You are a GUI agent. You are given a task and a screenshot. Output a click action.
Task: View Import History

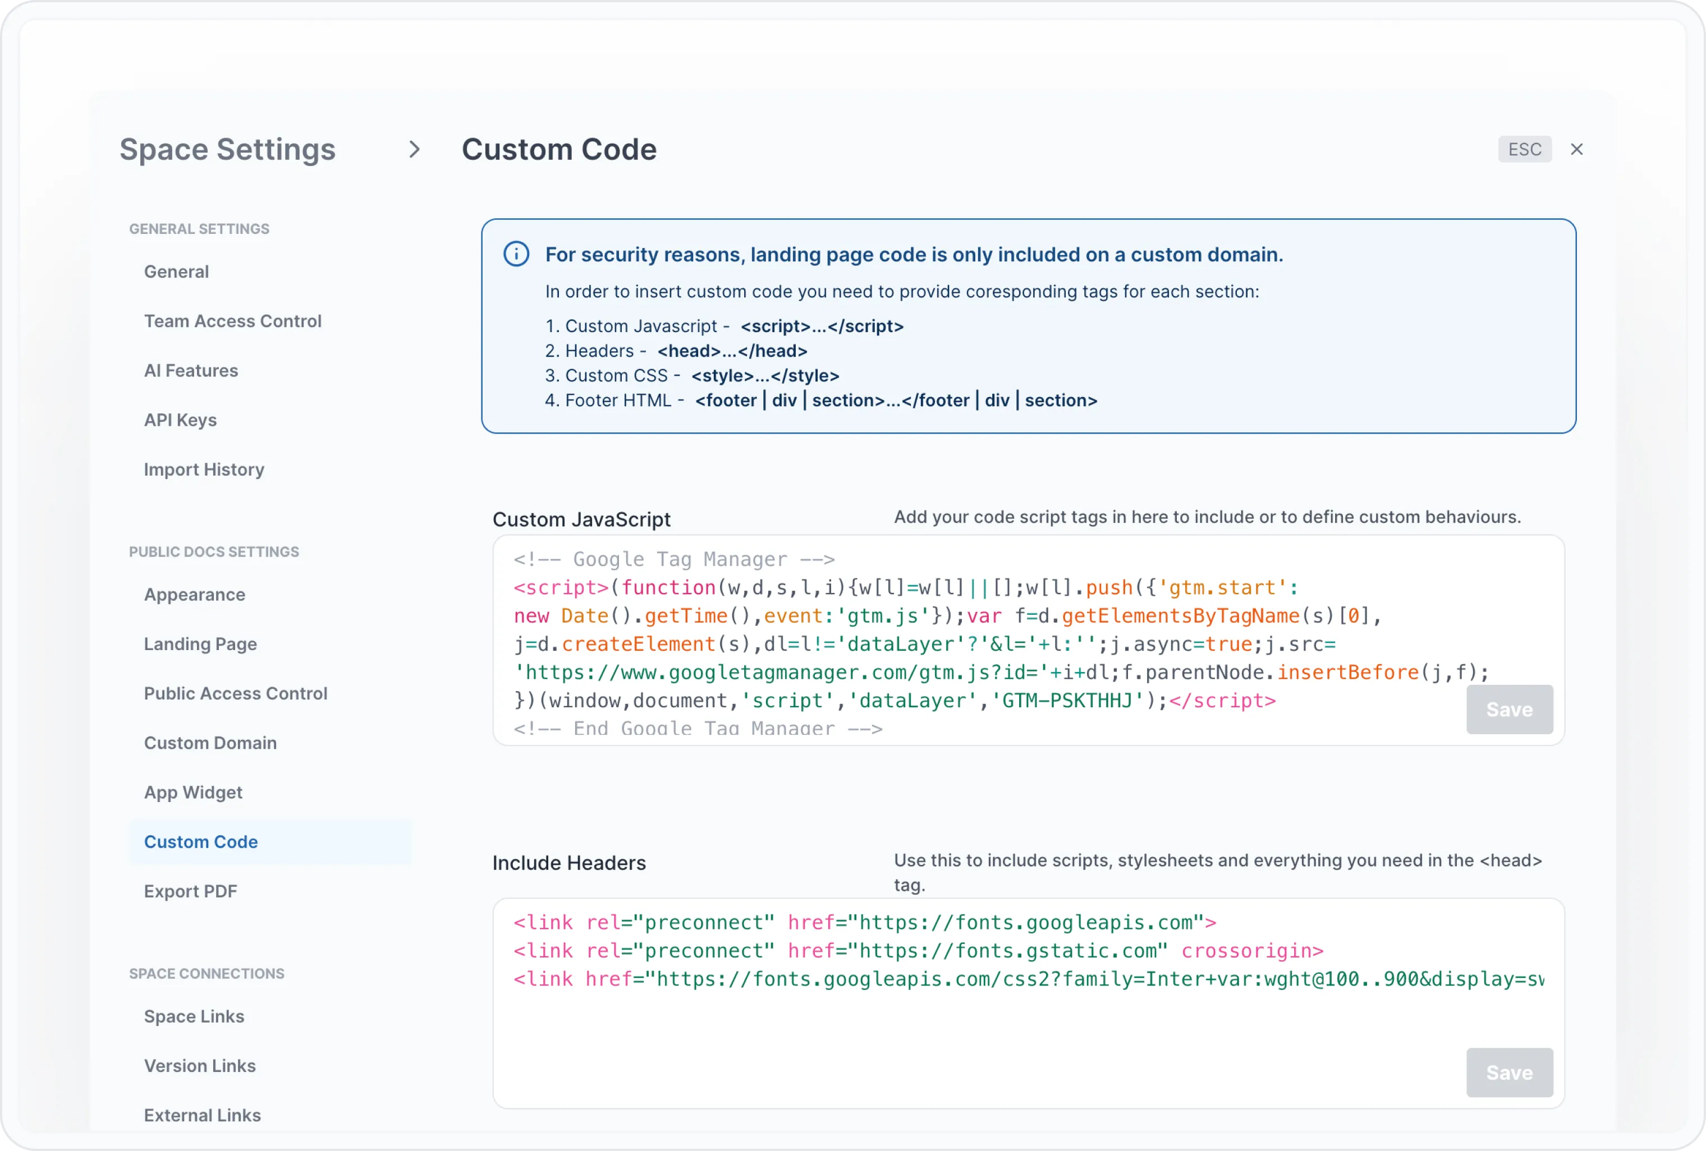(204, 469)
